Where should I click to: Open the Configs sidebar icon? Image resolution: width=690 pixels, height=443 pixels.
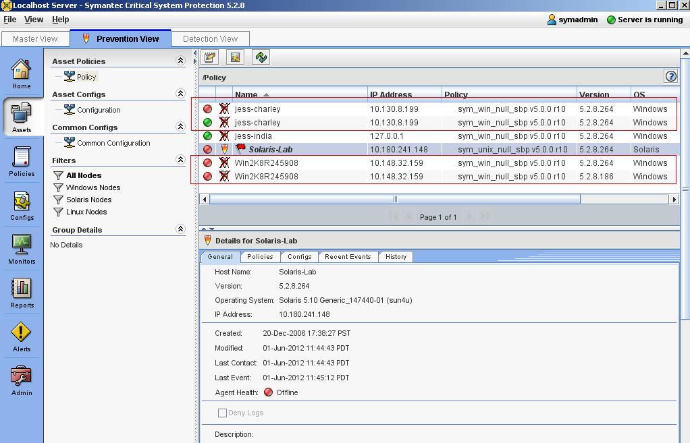(x=22, y=204)
